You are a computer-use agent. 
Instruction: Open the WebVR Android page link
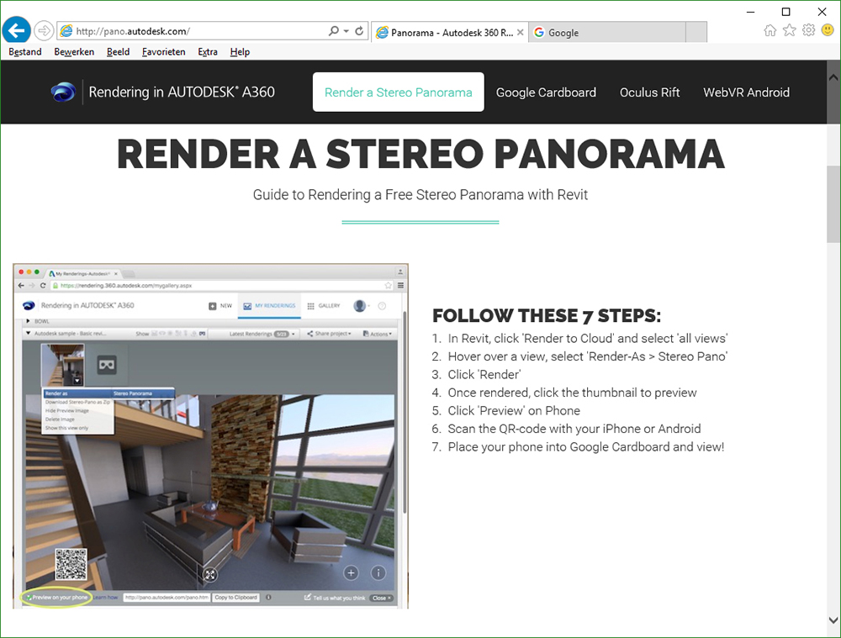746,92
